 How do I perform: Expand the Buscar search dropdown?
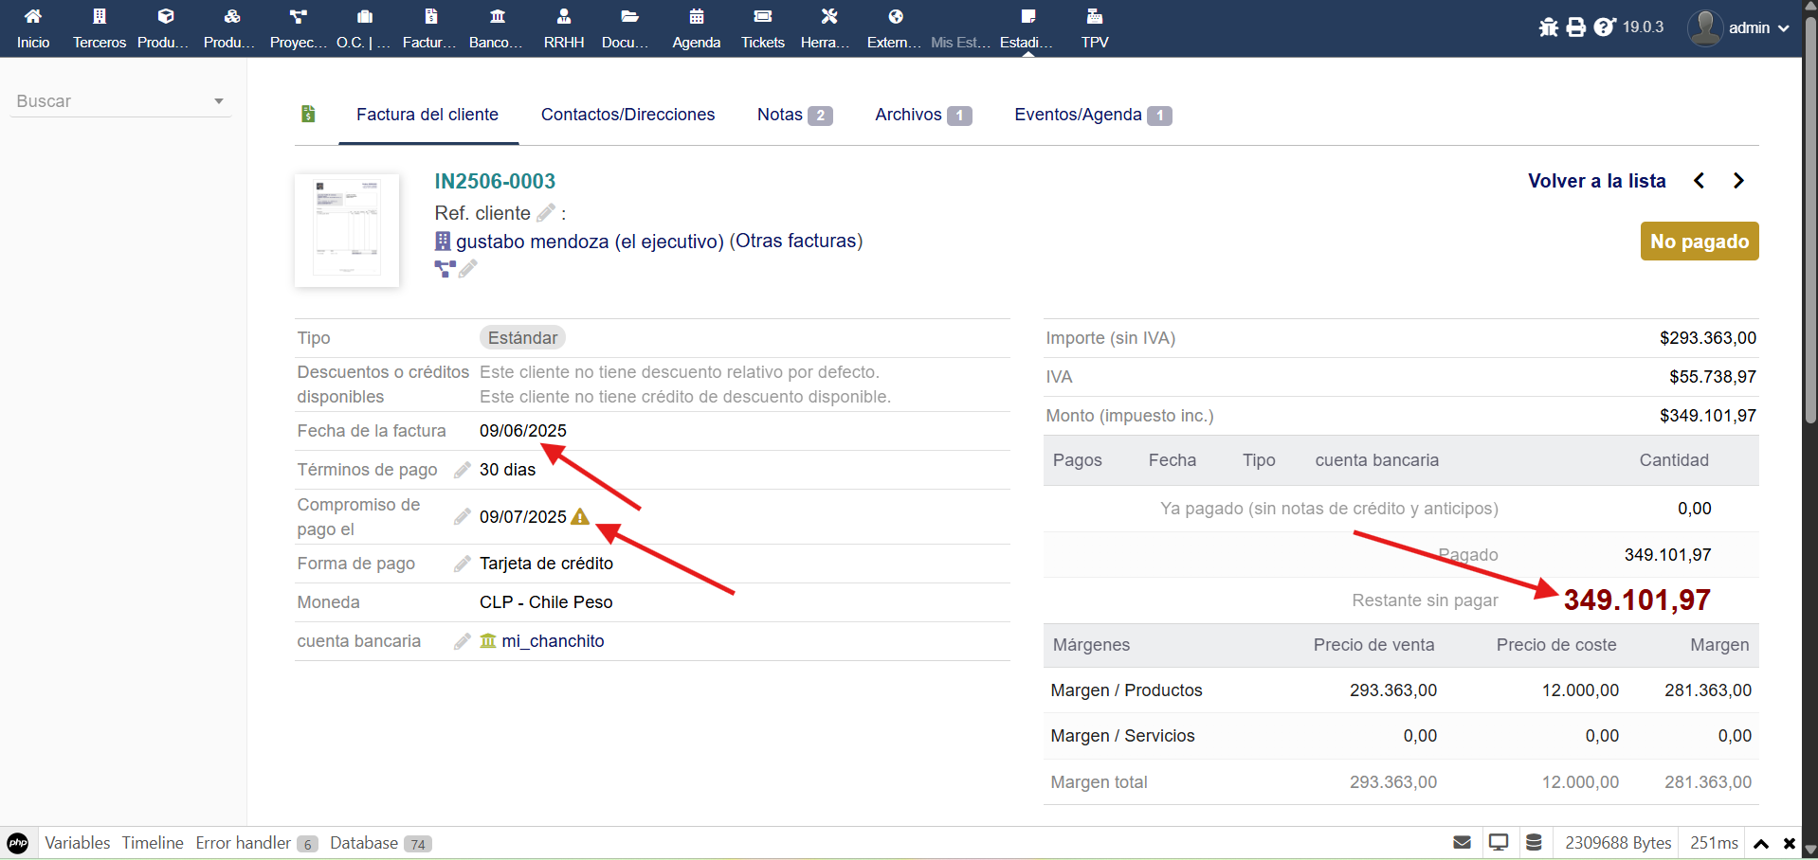pos(219,101)
